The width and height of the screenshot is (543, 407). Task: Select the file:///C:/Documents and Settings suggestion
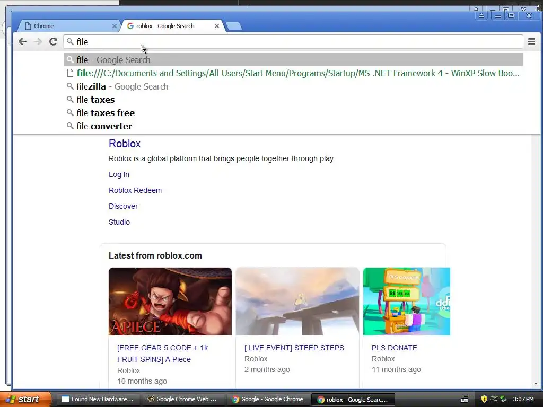pos(293,73)
